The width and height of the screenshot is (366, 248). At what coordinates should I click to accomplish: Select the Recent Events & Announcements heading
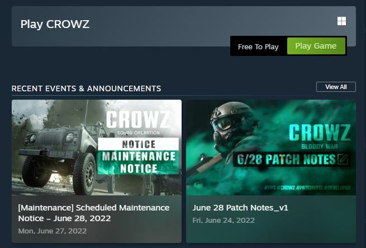(86, 88)
